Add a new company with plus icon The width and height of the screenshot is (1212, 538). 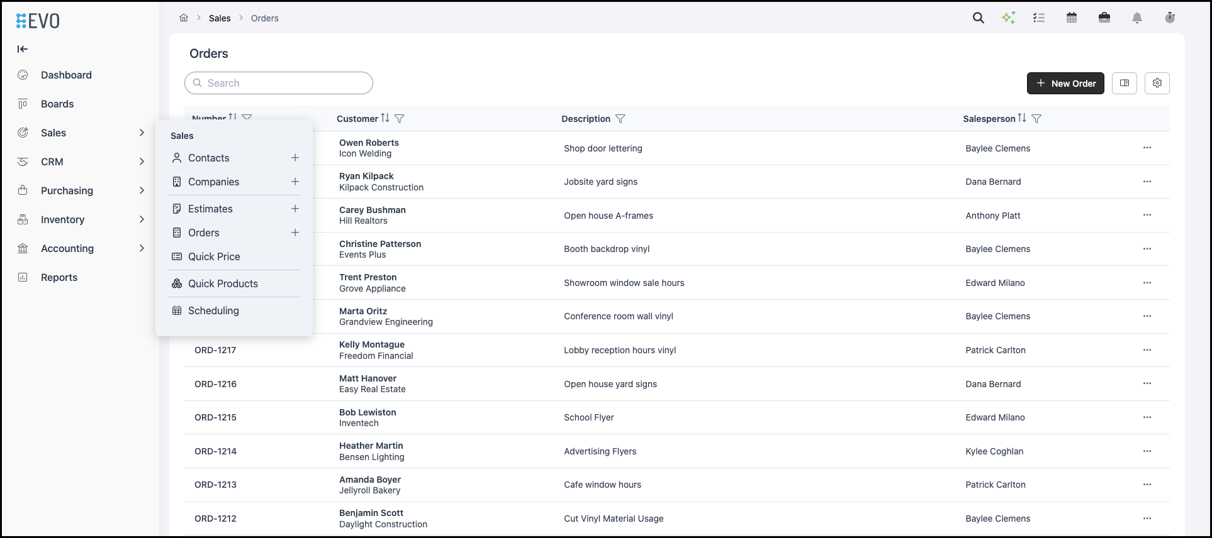(295, 182)
